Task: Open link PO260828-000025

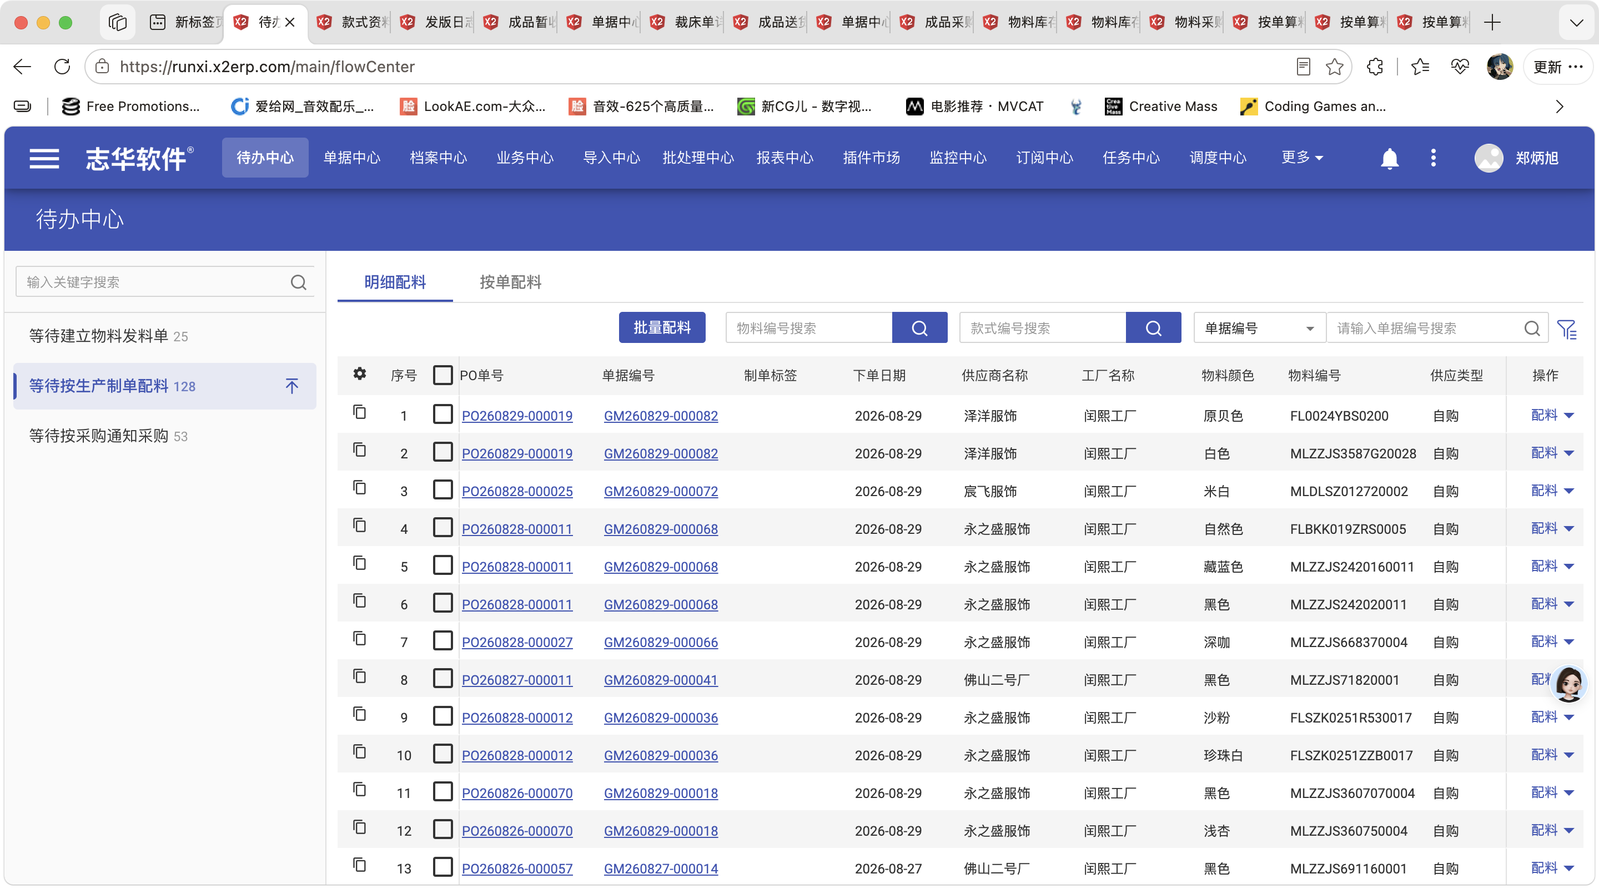Action: click(517, 491)
